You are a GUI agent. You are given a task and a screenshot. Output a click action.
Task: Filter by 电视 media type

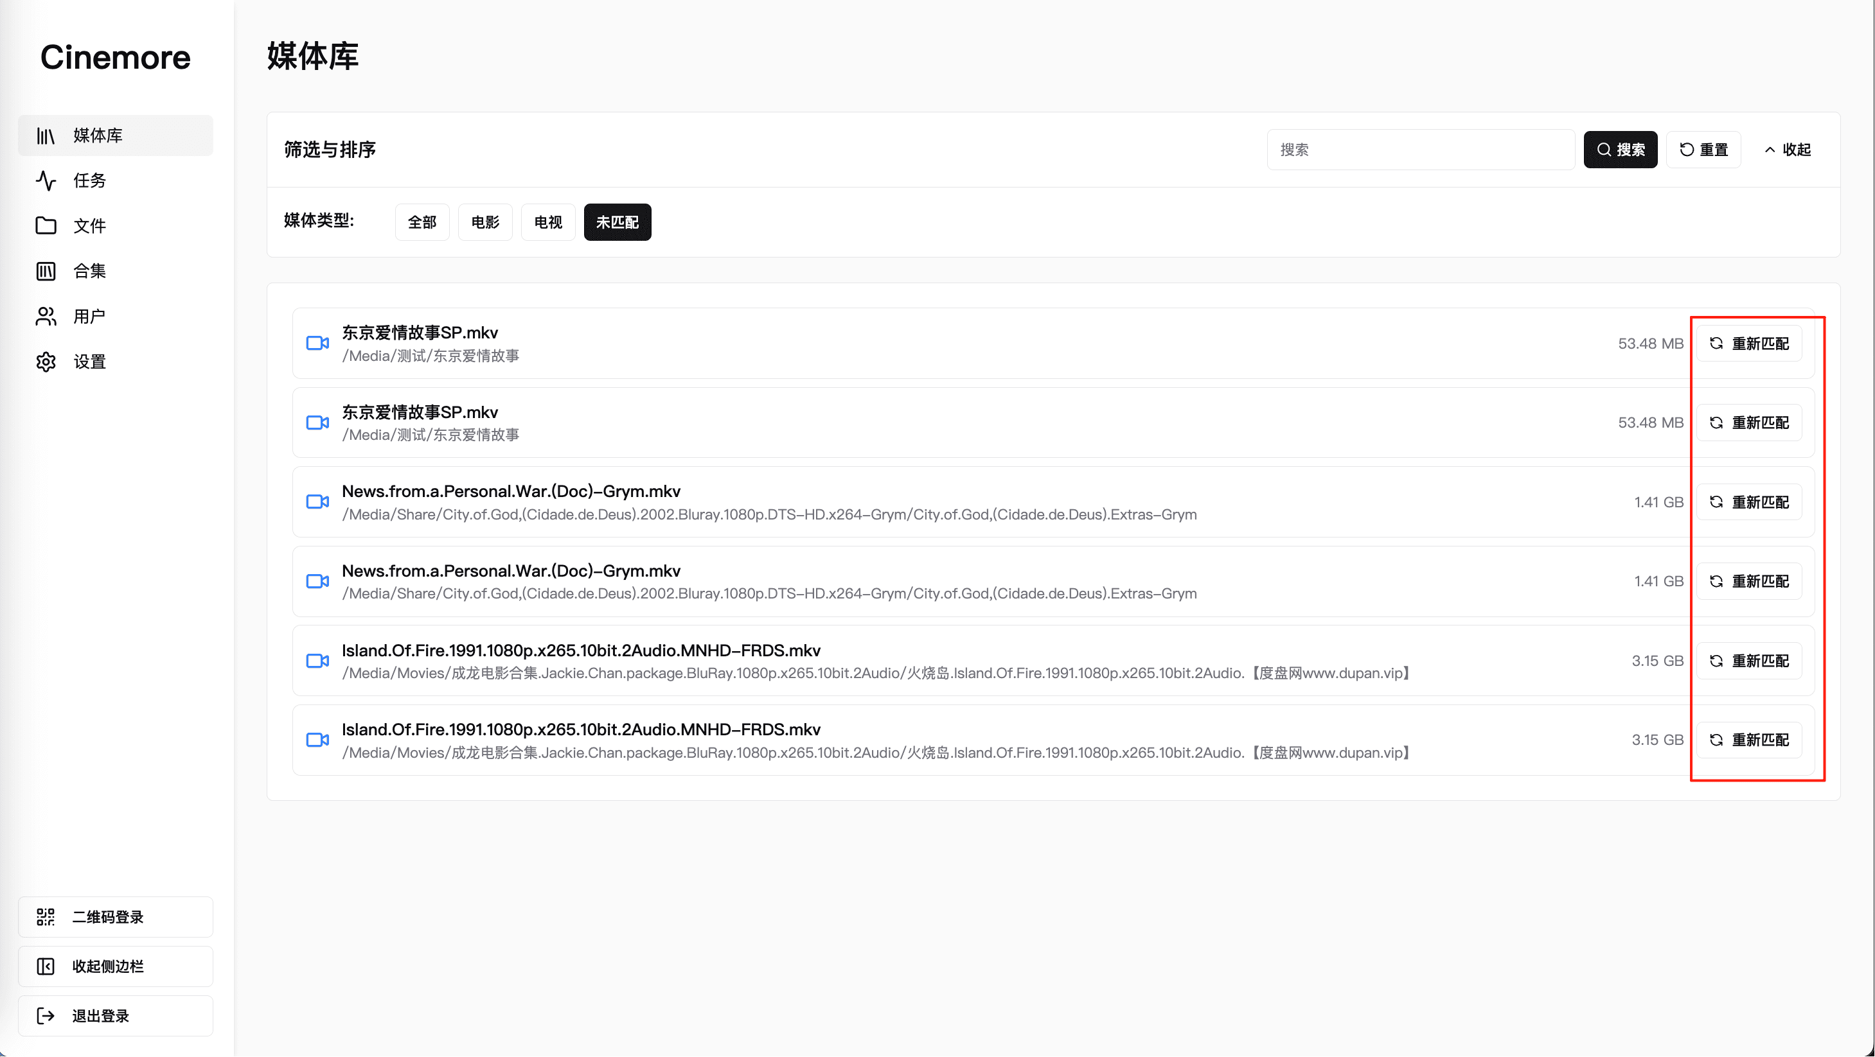point(547,222)
